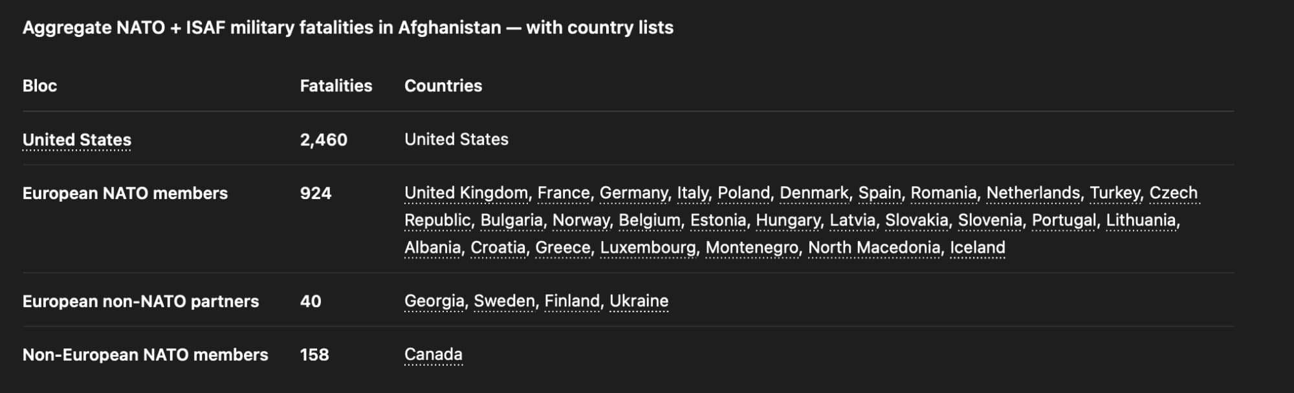Open the Ukraine link
1294x393 pixels.
click(x=639, y=301)
